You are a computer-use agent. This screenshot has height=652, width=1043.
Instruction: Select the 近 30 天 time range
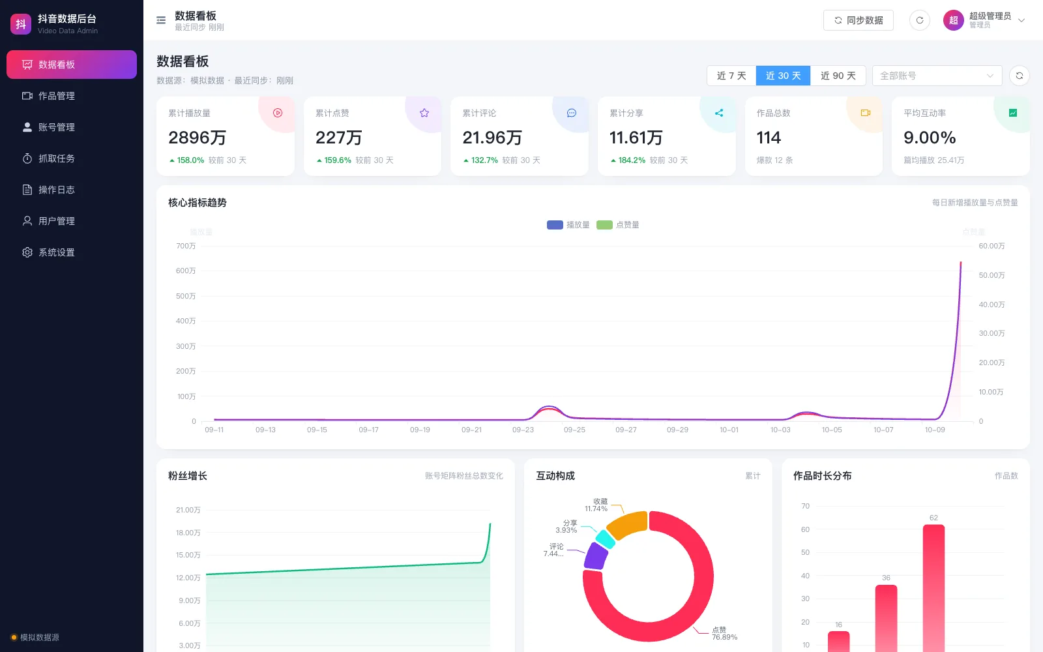pyautogui.click(x=783, y=76)
